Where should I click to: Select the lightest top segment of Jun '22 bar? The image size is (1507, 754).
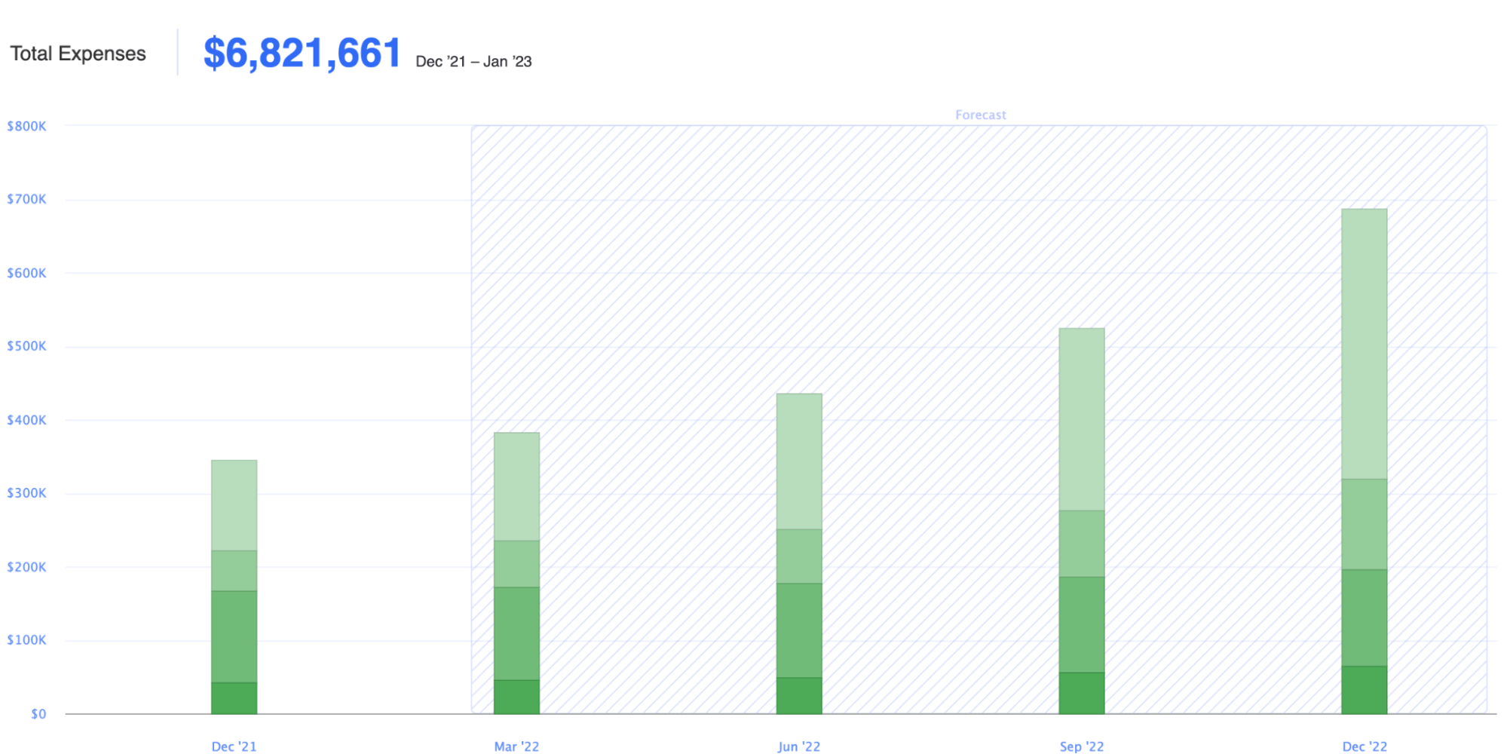coord(799,461)
